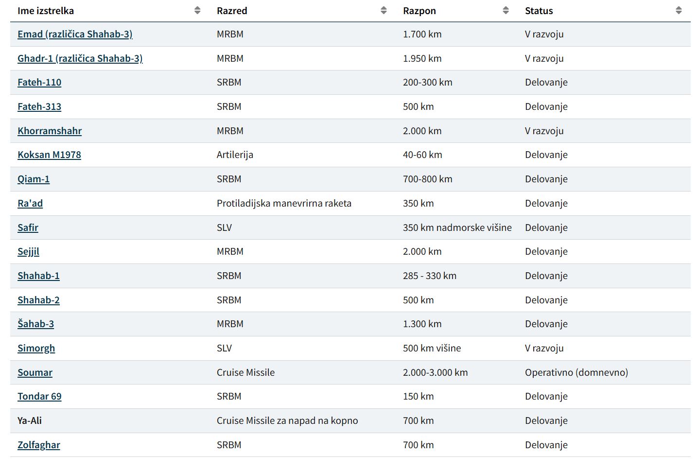Open Tondar 69 link
The height and width of the screenshot is (473, 699).
click(39, 396)
